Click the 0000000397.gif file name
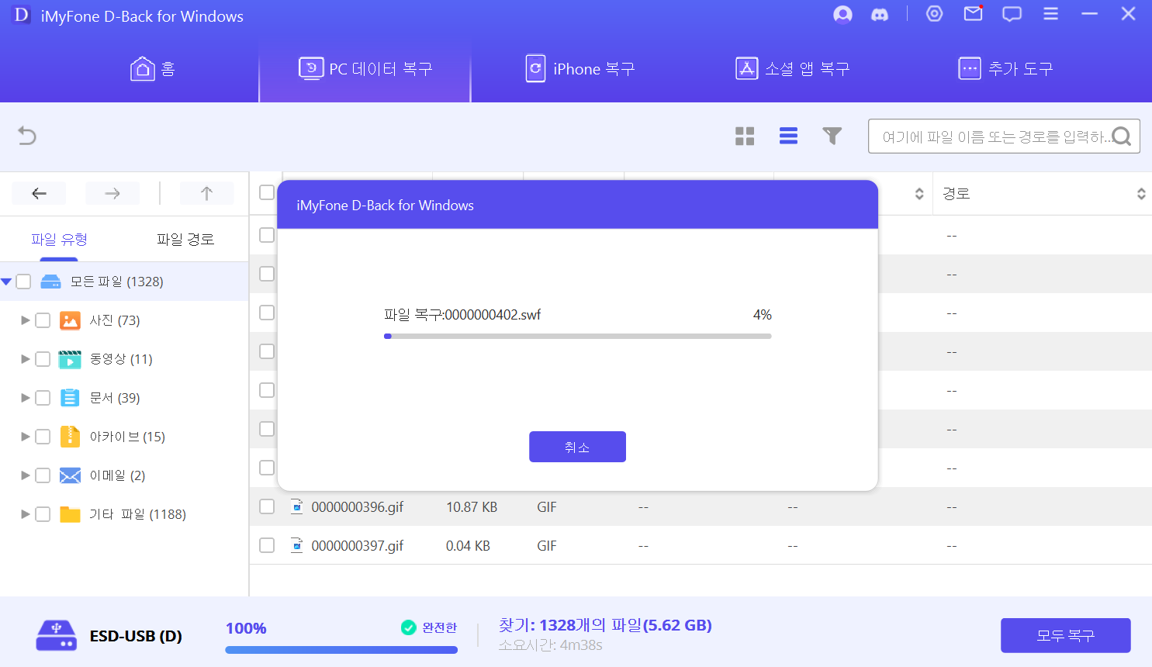 pyautogui.click(x=358, y=546)
